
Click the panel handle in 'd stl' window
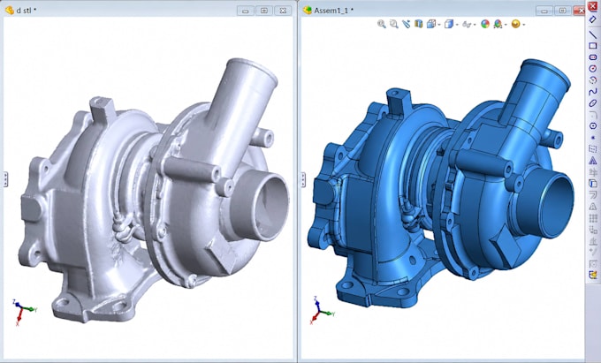pos(6,179)
